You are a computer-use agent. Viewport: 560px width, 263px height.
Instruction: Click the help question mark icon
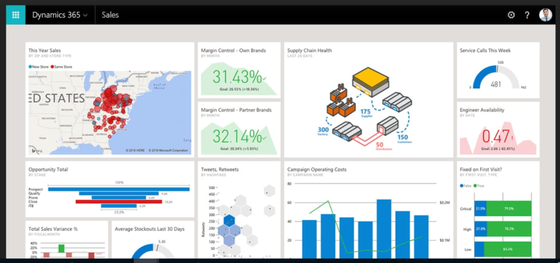(x=527, y=15)
